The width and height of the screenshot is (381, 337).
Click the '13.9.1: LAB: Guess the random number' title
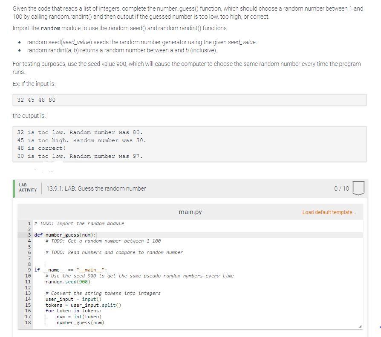[96, 188]
